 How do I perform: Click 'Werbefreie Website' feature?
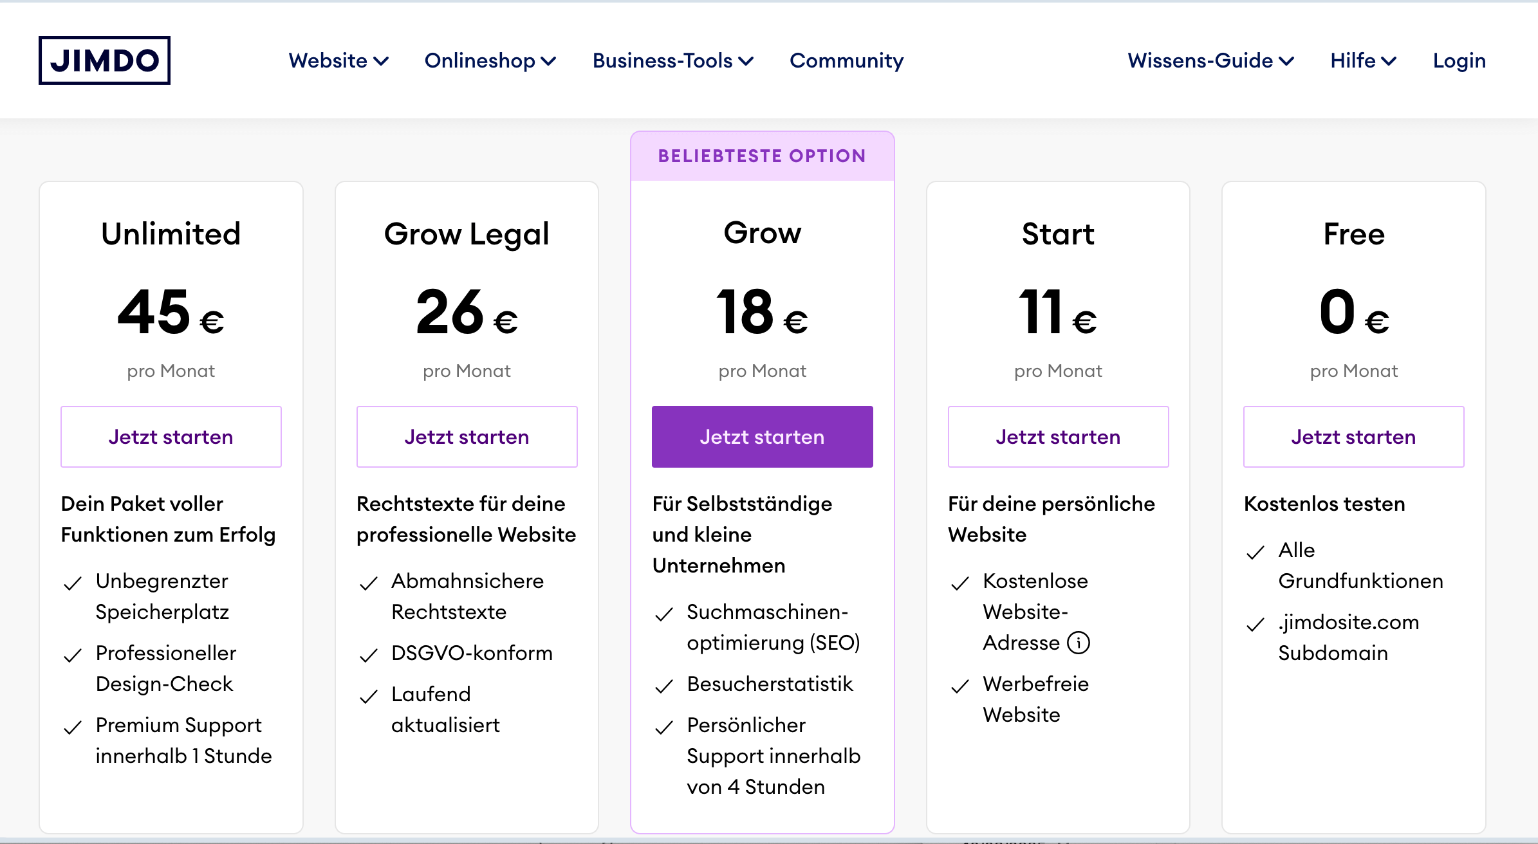1036,699
